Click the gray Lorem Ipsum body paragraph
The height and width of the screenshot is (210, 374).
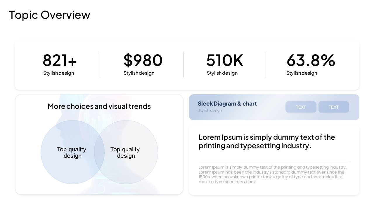coord(272,174)
